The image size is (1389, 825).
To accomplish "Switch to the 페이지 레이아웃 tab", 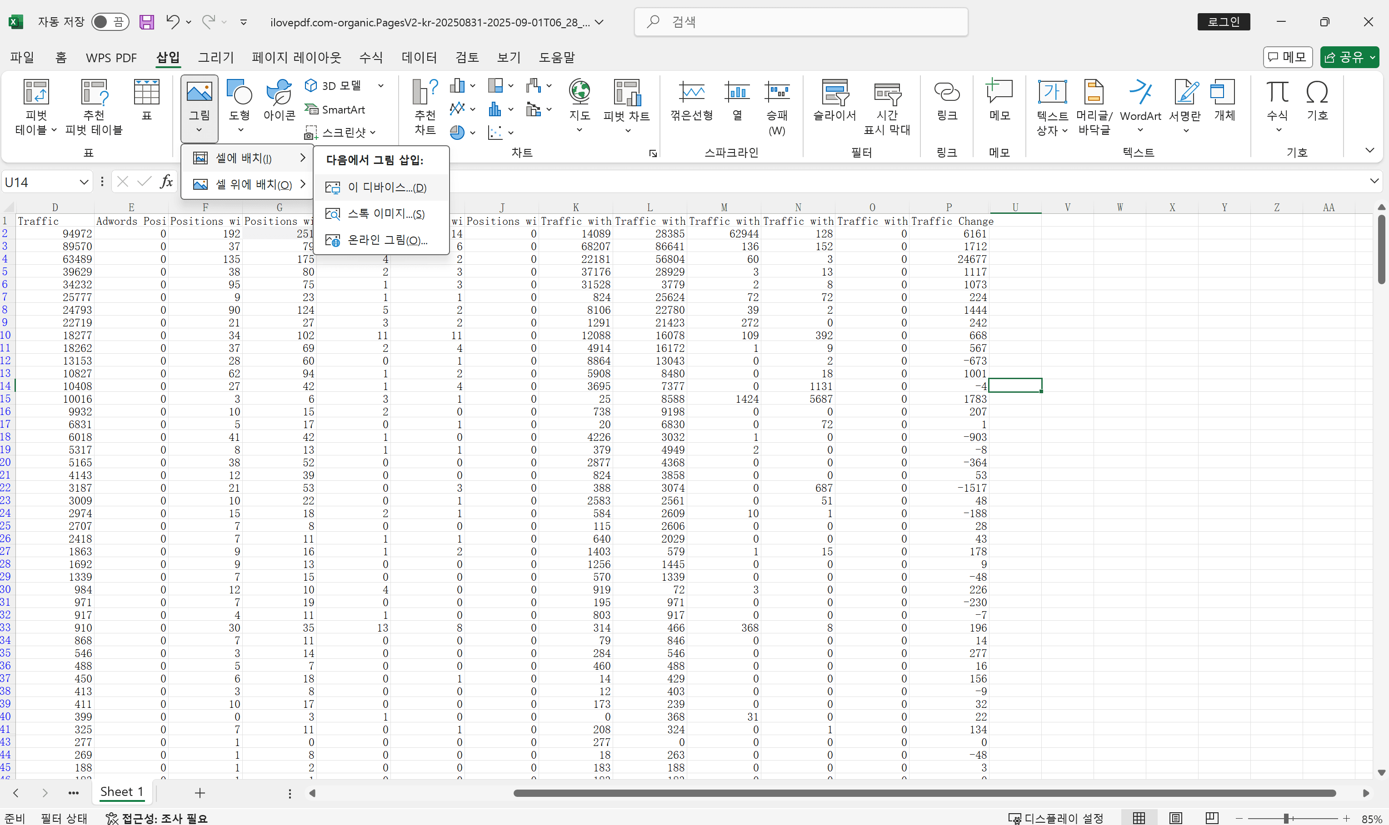I will click(296, 57).
